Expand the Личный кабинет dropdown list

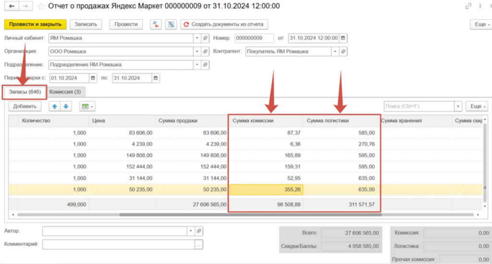tap(197, 38)
